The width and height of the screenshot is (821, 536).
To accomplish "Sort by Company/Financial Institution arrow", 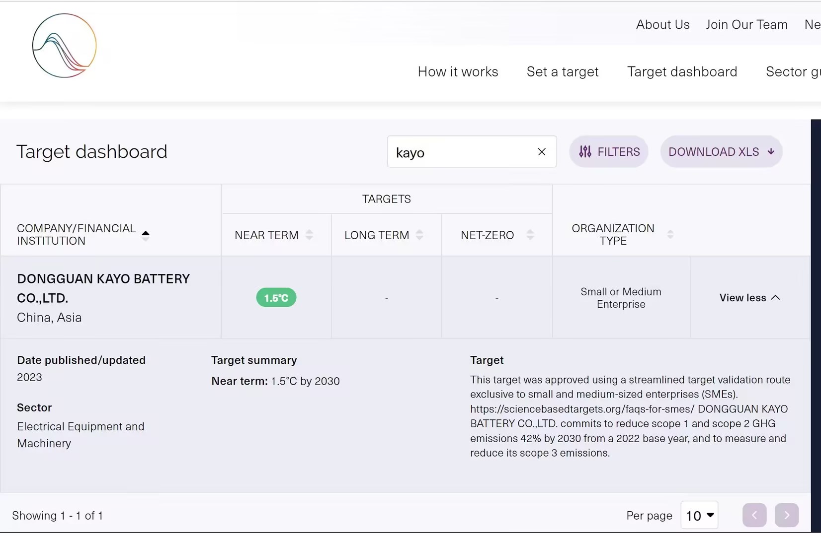I will [146, 235].
